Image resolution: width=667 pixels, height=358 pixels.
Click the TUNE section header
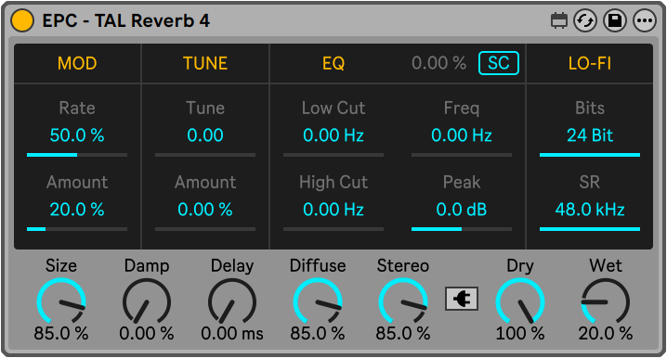(205, 63)
